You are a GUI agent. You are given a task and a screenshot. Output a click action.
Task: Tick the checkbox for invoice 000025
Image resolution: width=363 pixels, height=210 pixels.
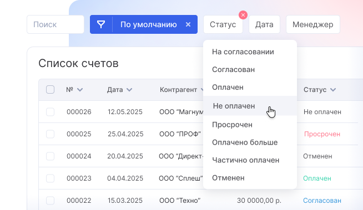pos(51,134)
